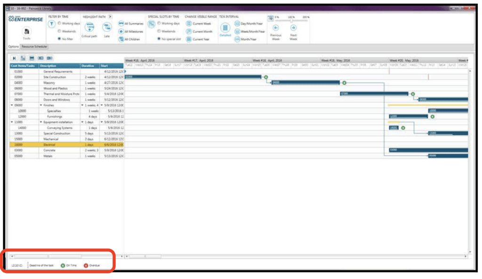482x279 pixels.
Task: Sort by the Description column header
Action: pyautogui.click(x=60, y=66)
